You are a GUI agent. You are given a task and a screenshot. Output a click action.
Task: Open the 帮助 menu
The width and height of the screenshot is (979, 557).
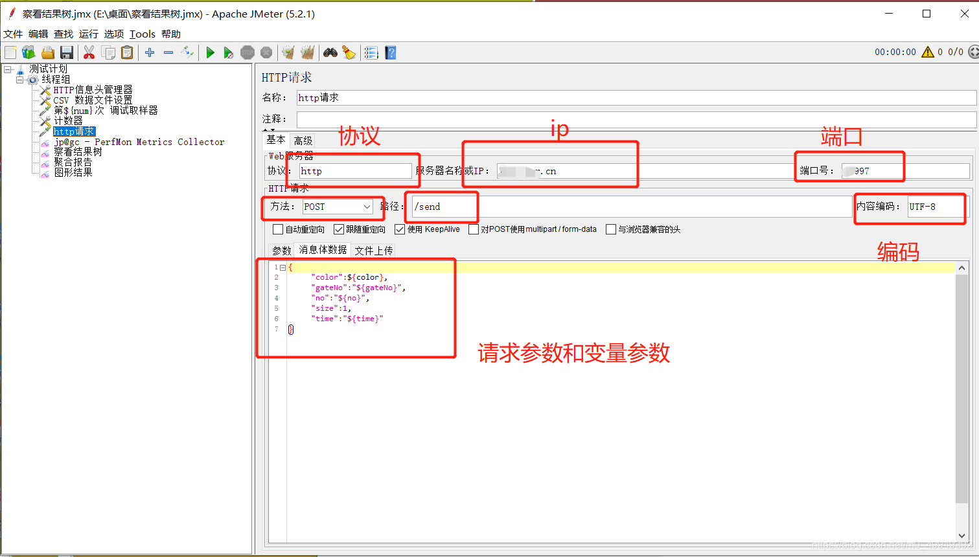(x=171, y=34)
